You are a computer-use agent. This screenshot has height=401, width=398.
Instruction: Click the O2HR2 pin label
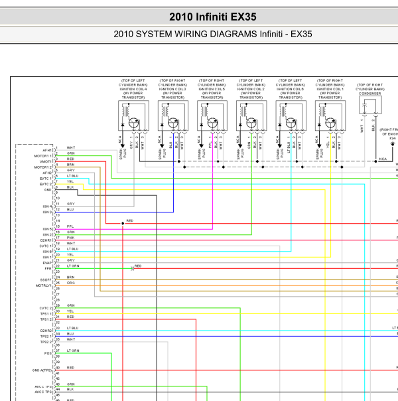coord(46,331)
